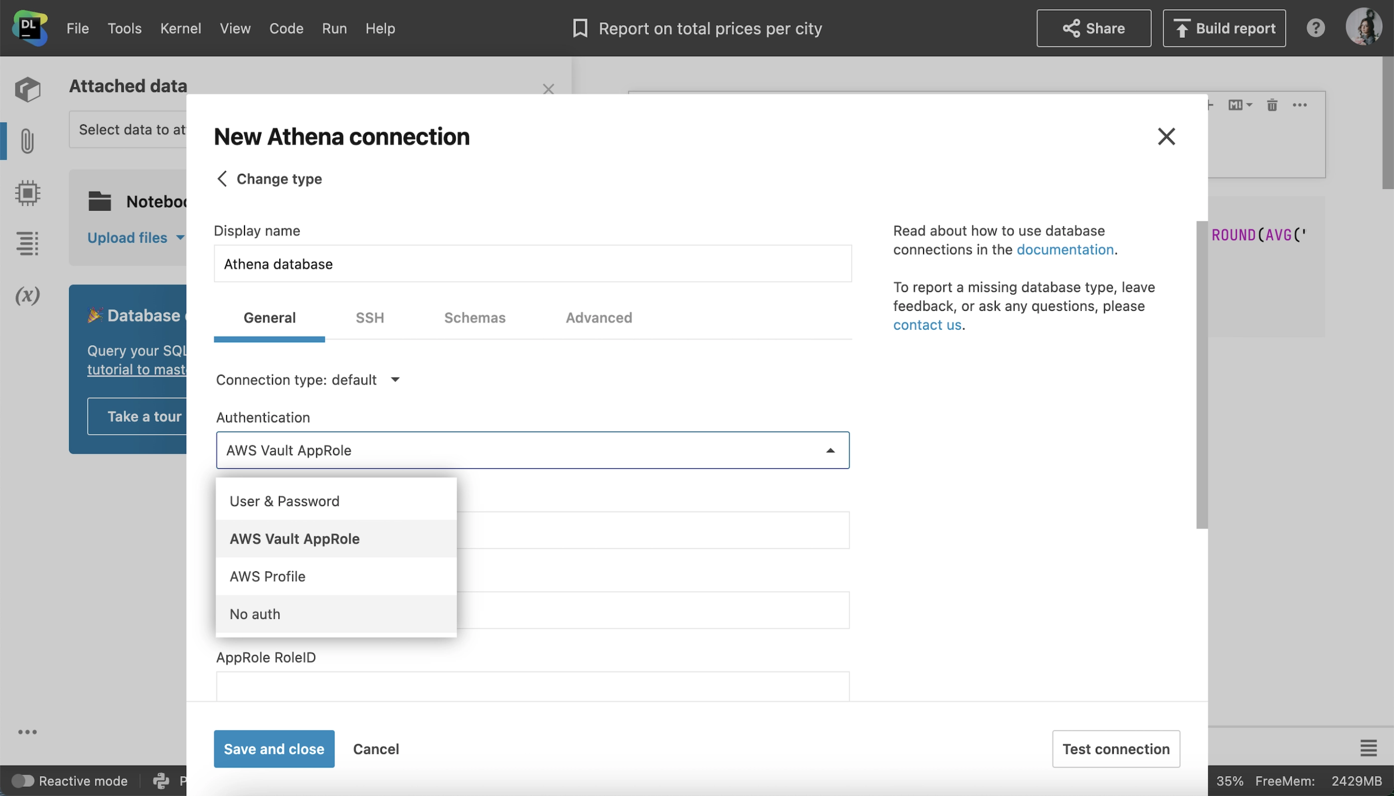Open the help question mark icon
This screenshot has height=796, width=1394.
point(1315,28)
